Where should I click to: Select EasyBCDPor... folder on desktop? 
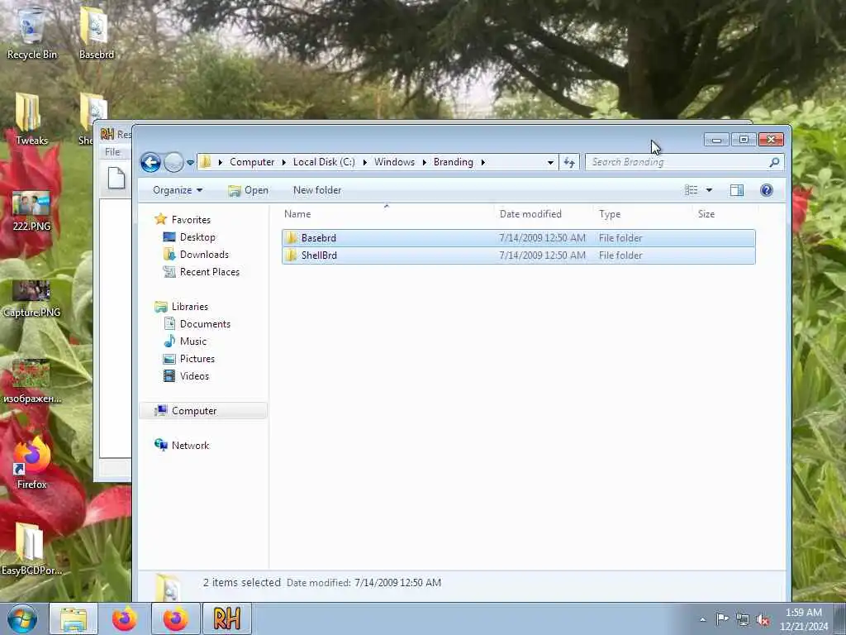pos(31,548)
